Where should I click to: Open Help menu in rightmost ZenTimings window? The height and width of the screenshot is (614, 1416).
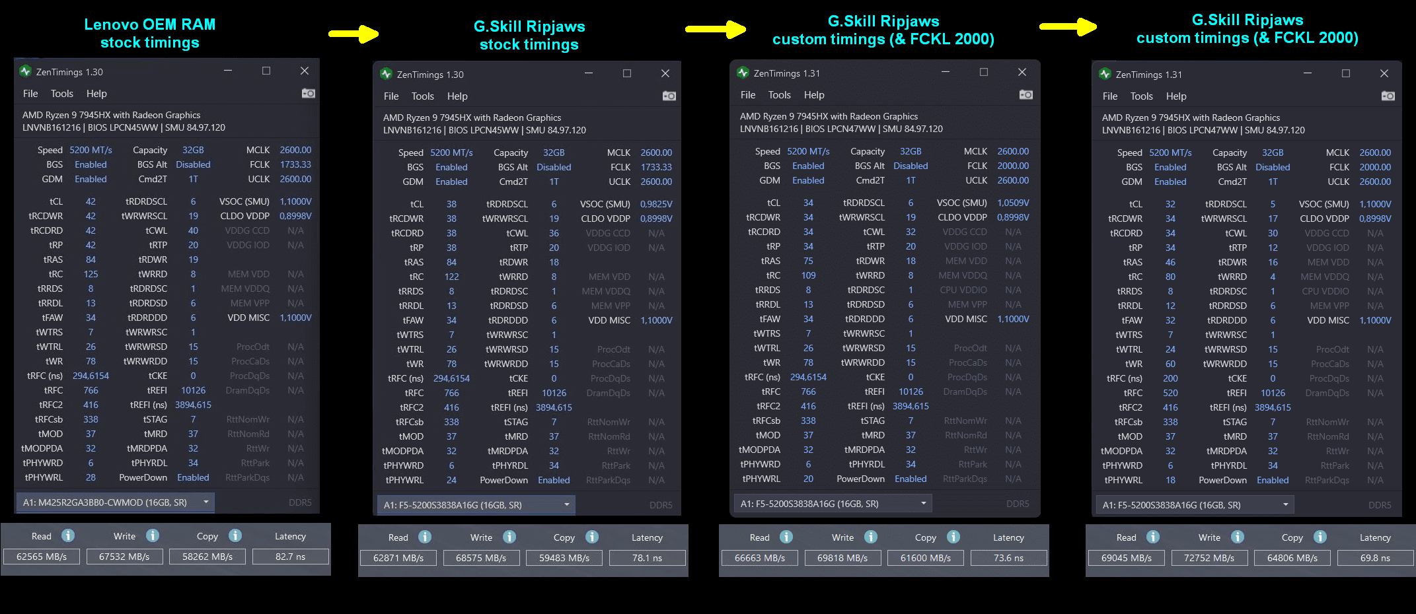point(1176,96)
